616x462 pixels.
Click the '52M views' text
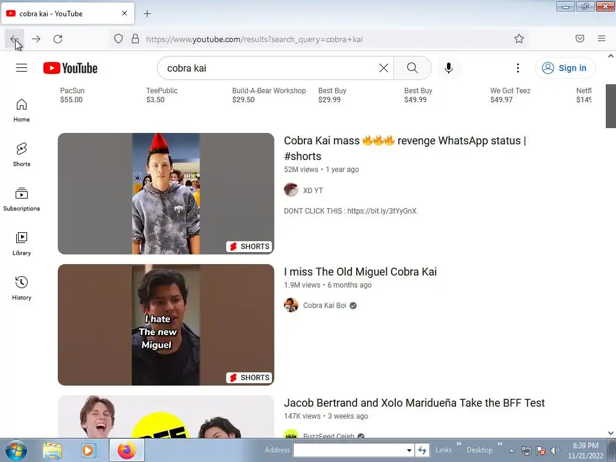click(x=301, y=169)
